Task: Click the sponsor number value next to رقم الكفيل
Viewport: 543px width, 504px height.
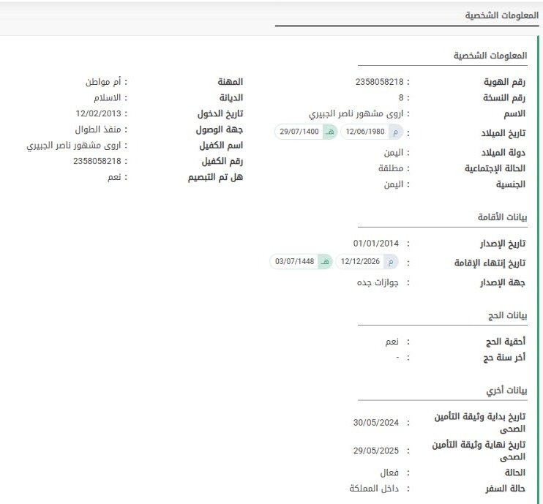Action: point(97,160)
